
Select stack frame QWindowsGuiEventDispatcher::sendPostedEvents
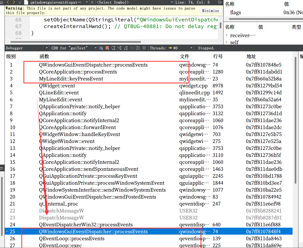pos(149,197)
